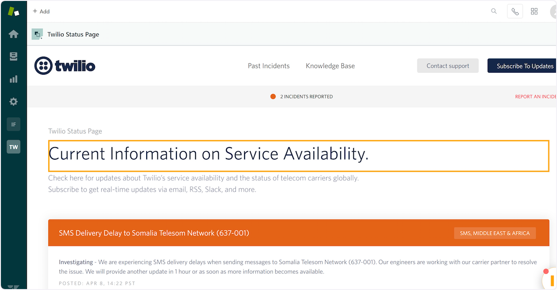
Task: Open the products grid icon
Action: [534, 12]
